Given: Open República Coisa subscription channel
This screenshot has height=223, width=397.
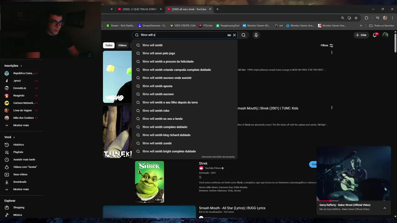Looking at the screenshot, I should [x=21, y=73].
